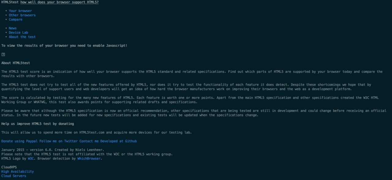Go to 'Other browsers' page
This screenshot has height=180, width=392.
tap(22, 15)
